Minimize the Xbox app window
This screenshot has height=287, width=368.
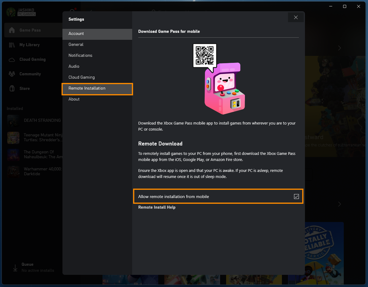330,6
